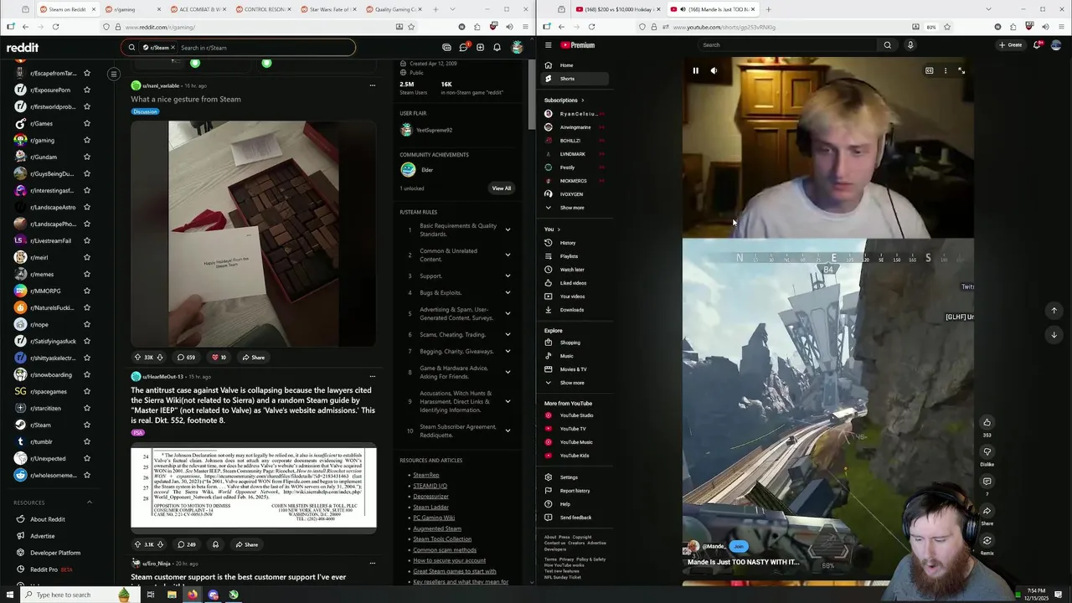The height and width of the screenshot is (603, 1072).
Task: Favorite r/tumblr with star
Action: pyautogui.click(x=86, y=441)
